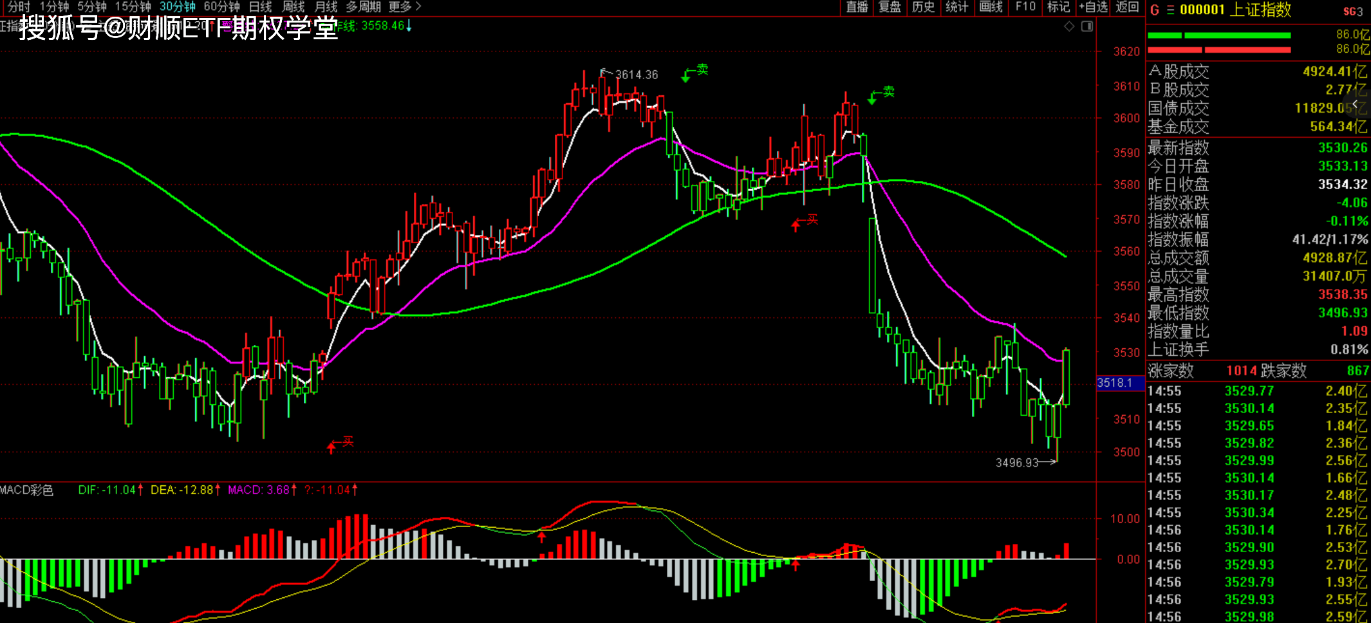
Task: Open the 画线 drawing tool
Action: coord(991,7)
